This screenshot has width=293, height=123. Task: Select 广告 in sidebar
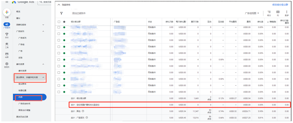pos(20,51)
